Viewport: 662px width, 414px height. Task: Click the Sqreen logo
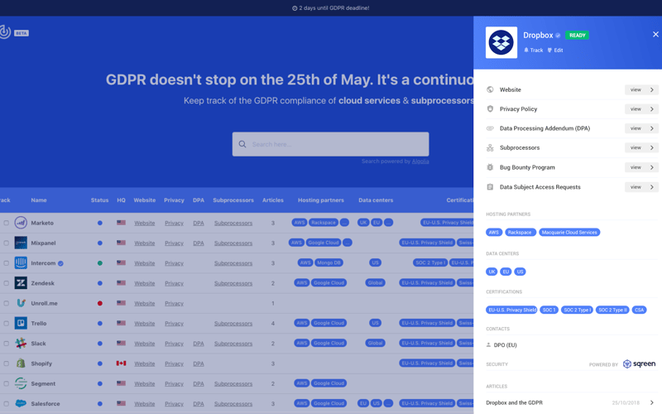coord(639,363)
